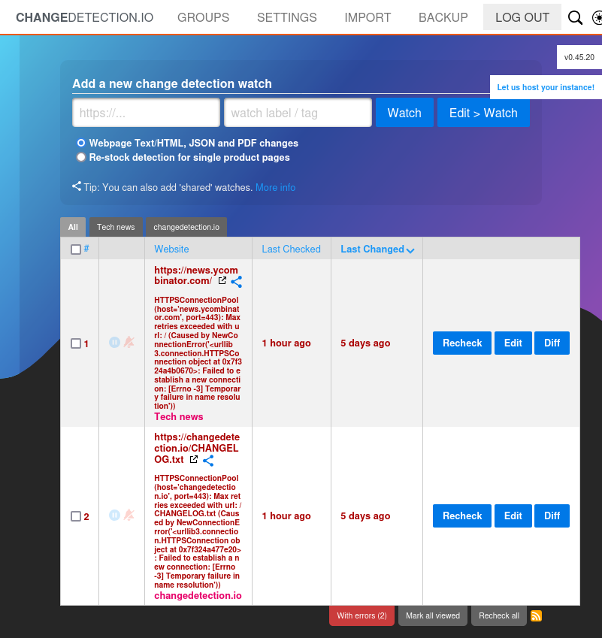Click Recheck button for CHANGELOG.txt watch
This screenshot has width=602, height=638.
pyautogui.click(x=461, y=516)
